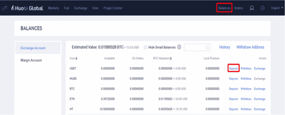Click Deposit in the USDT row
This screenshot has width=285, height=115.
(x=234, y=69)
